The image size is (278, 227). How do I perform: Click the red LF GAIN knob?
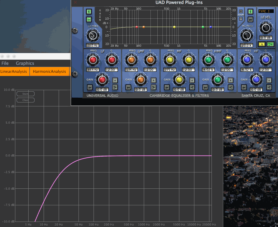tap(102, 80)
